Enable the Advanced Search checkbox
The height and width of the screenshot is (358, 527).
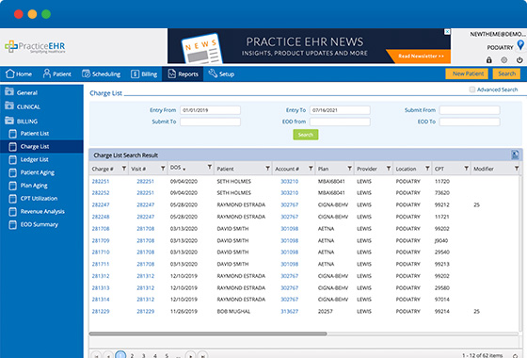pos(472,89)
